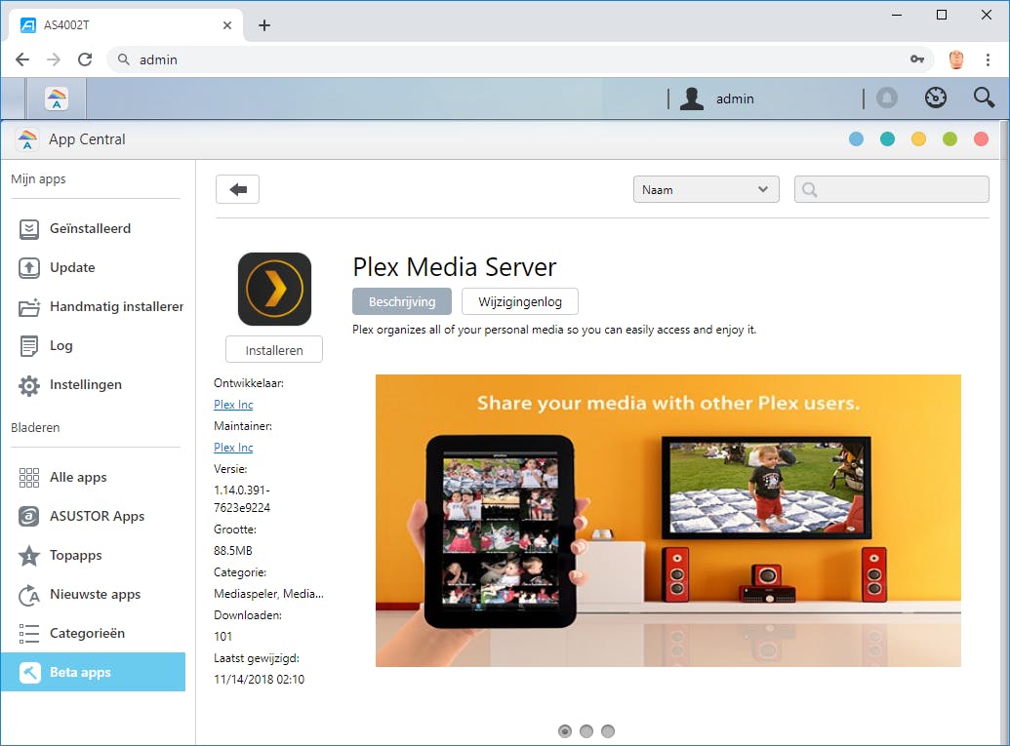
Task: Browse Categorieën list
Action: tap(94, 633)
